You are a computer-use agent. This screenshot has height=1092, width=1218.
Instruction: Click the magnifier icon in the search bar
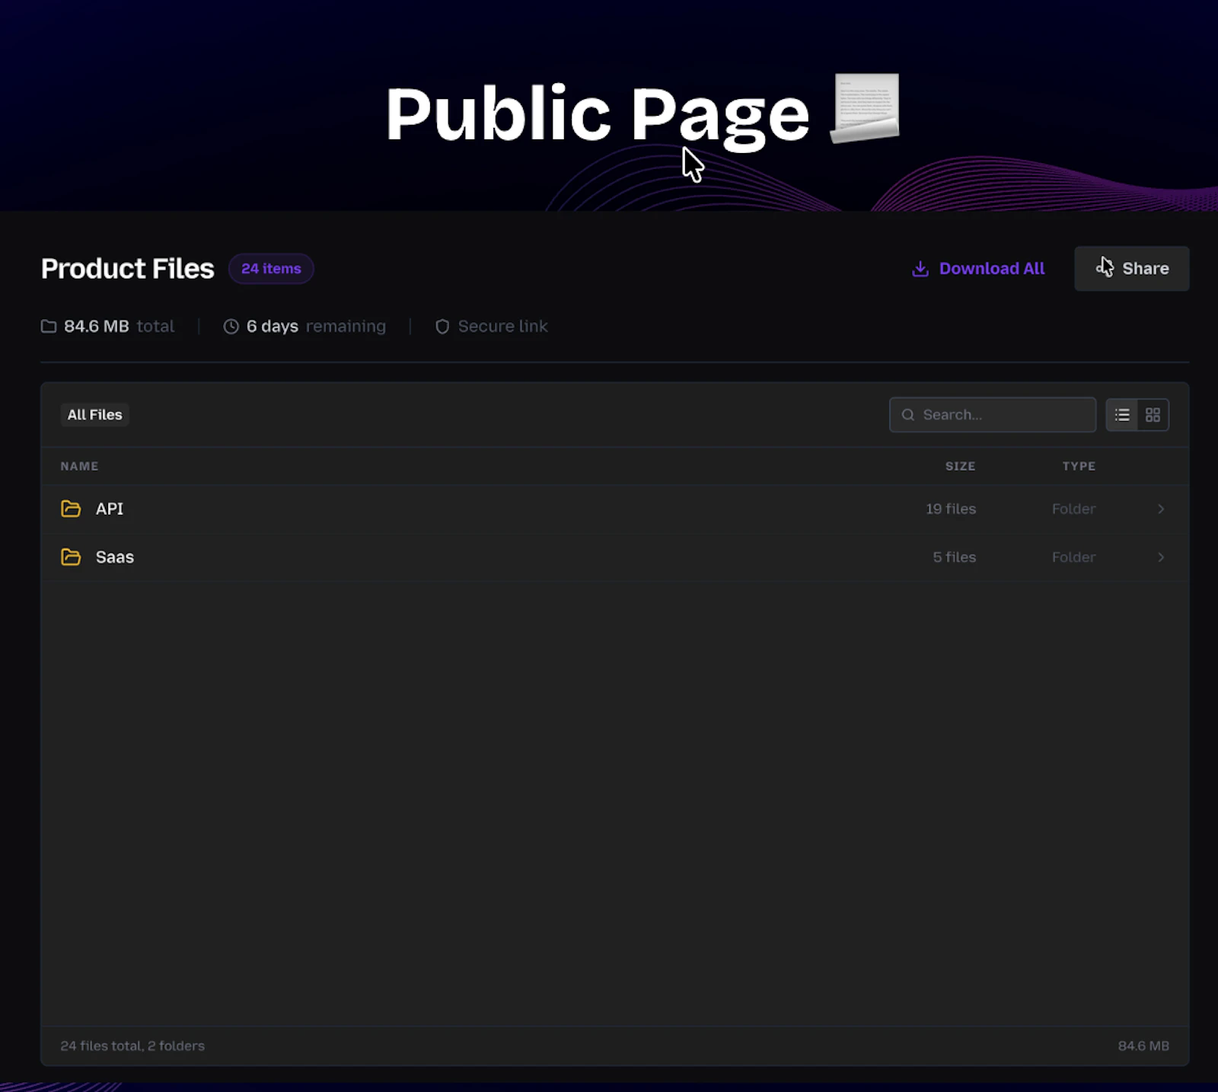pos(908,414)
